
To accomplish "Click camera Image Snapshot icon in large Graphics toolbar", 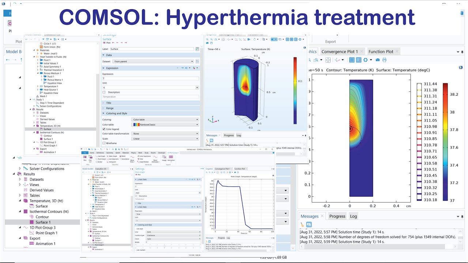I will click(x=378, y=60).
